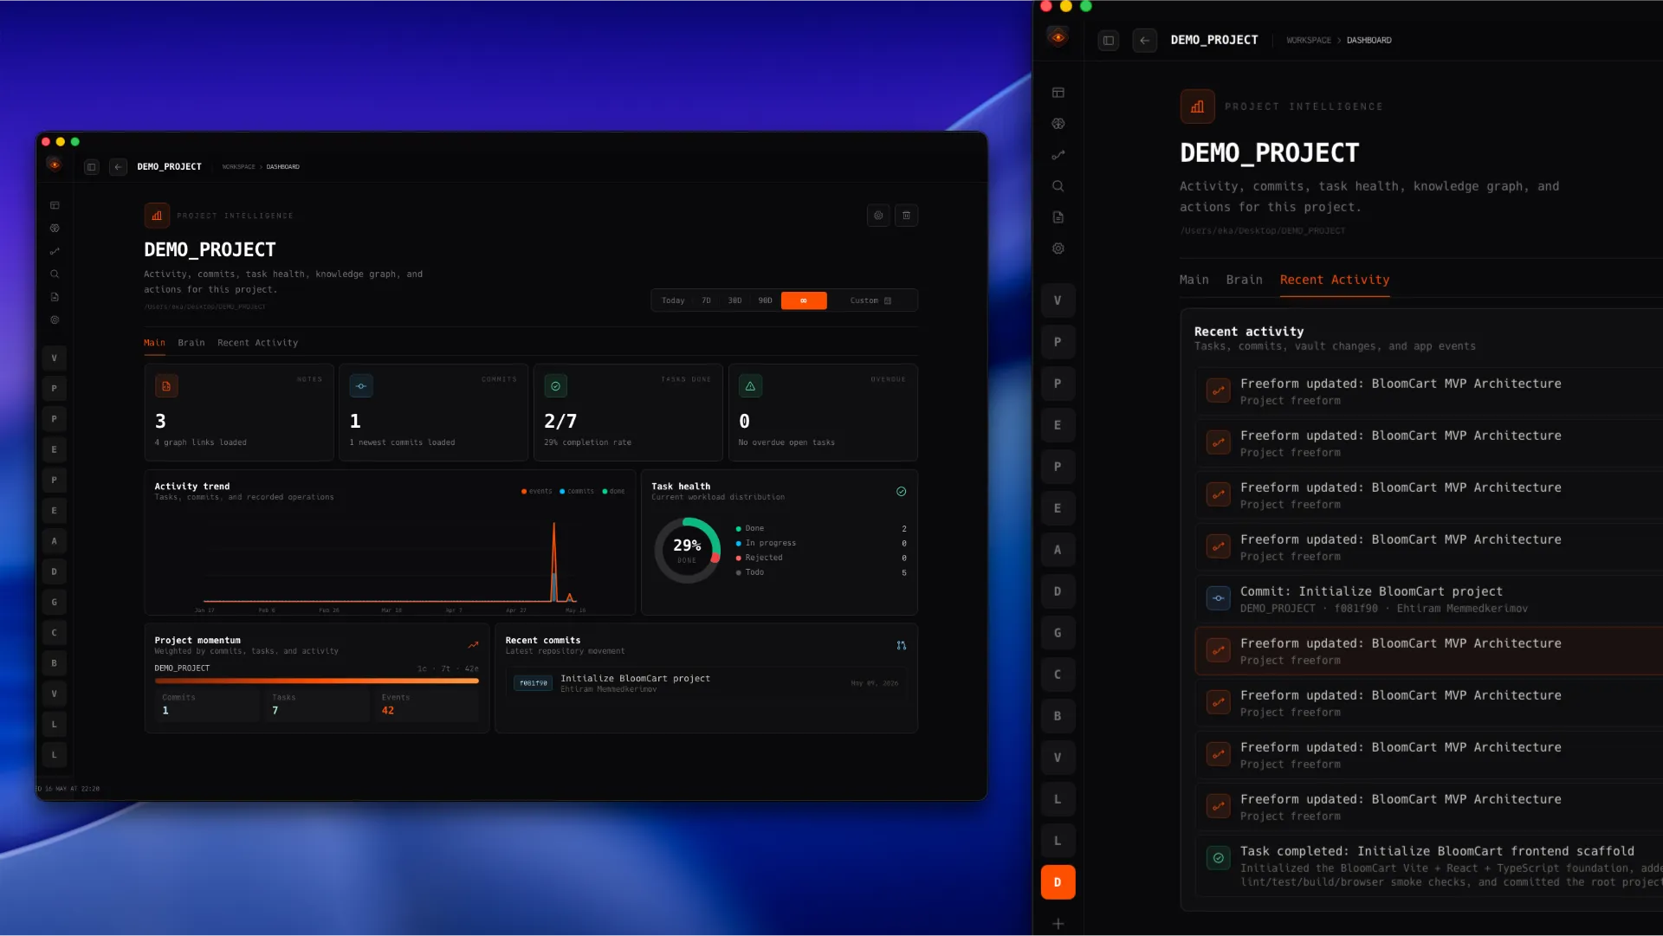The image size is (1663, 936).
Task: Click the Overdue card warning triangle icon
Action: click(750, 386)
